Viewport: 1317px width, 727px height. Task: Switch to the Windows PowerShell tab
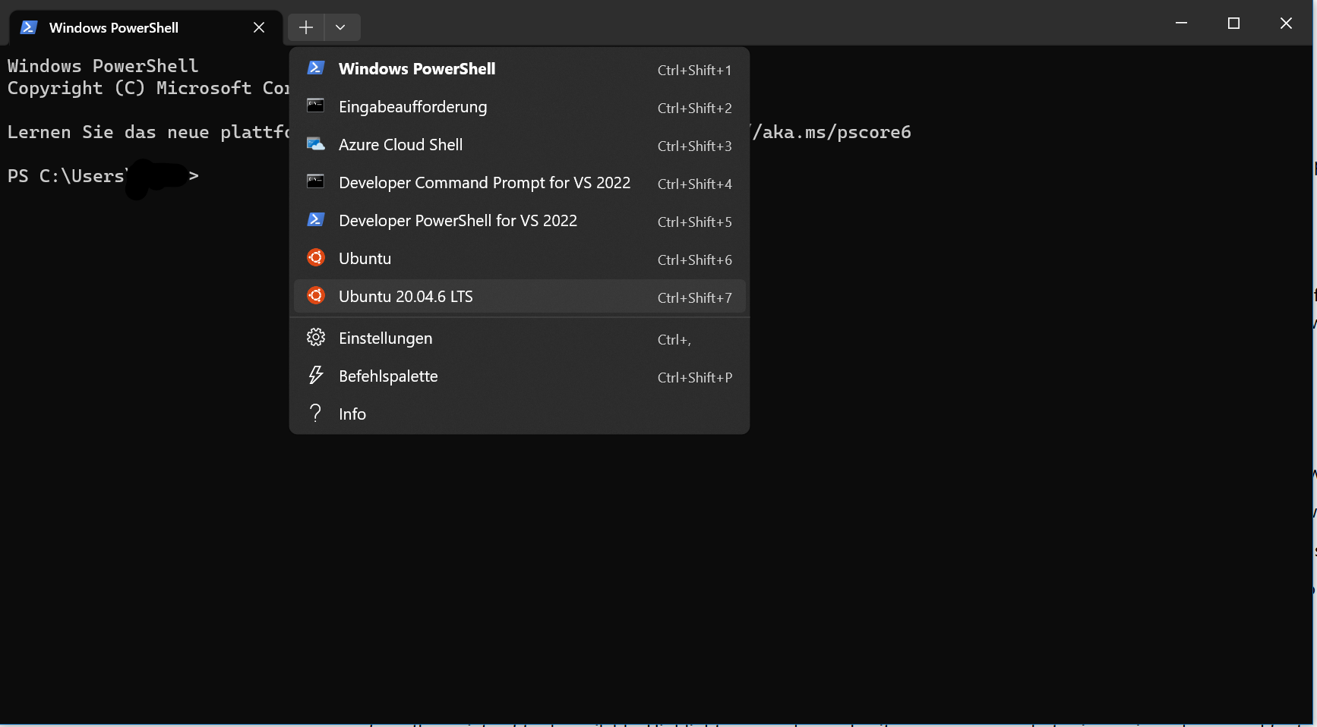[x=114, y=27]
